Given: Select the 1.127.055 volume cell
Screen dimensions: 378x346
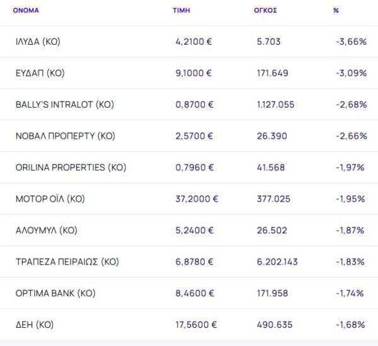Looking at the screenshot, I should tap(275, 105).
